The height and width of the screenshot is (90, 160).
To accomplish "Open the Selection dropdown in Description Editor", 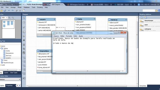I will point(19,79).
